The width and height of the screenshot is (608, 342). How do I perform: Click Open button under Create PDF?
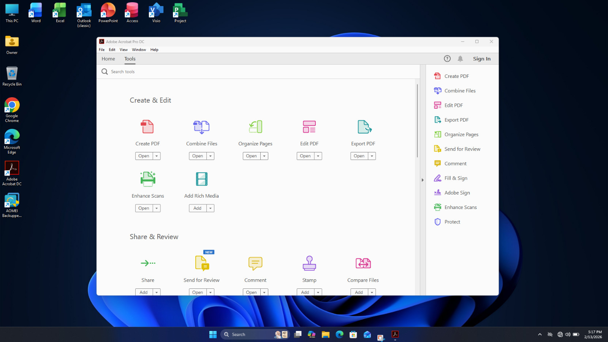144,156
